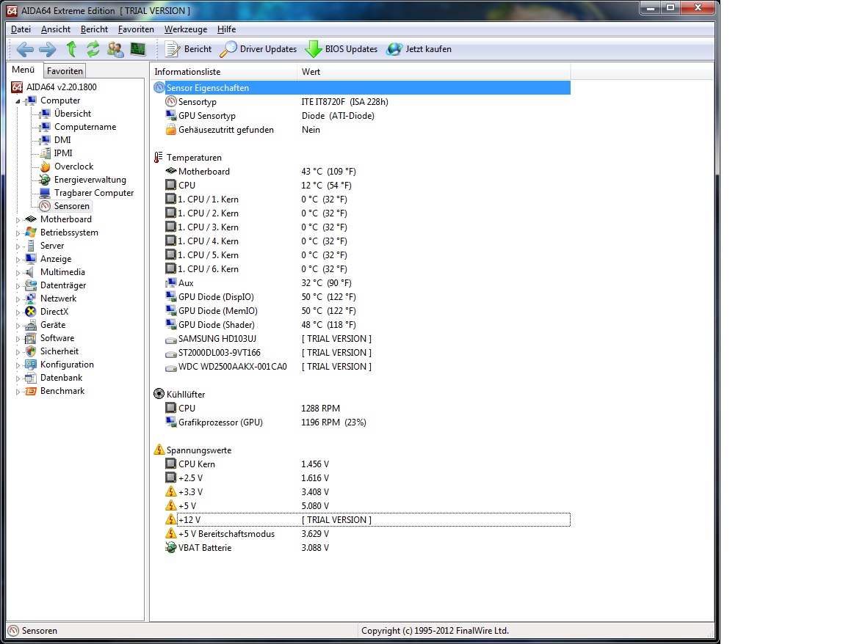The image size is (846, 644).
Task: Open BIOS Updates in toolbar
Action: point(341,49)
